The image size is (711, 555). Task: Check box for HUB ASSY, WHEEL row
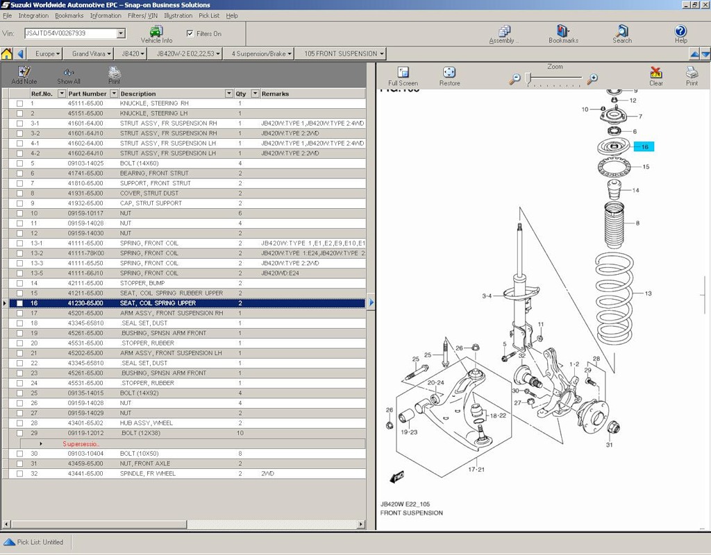coord(19,423)
